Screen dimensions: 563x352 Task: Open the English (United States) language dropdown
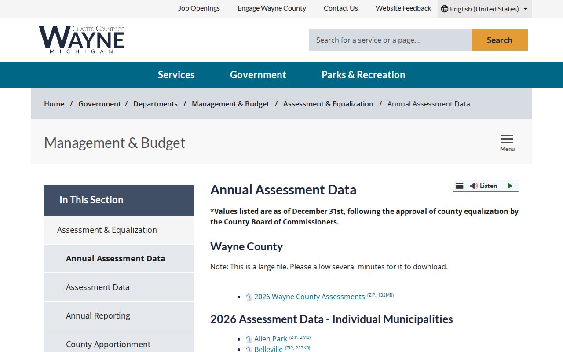point(485,9)
